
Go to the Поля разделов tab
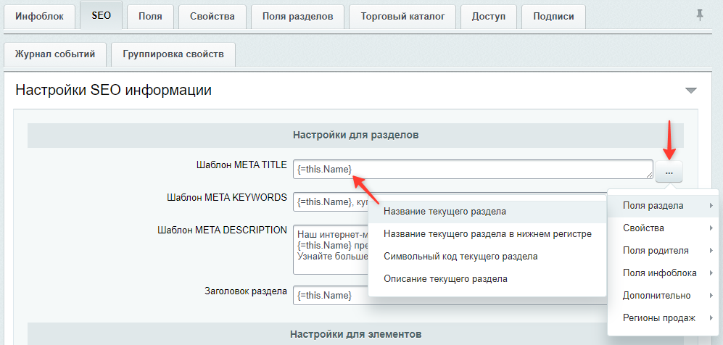pyautogui.click(x=297, y=17)
